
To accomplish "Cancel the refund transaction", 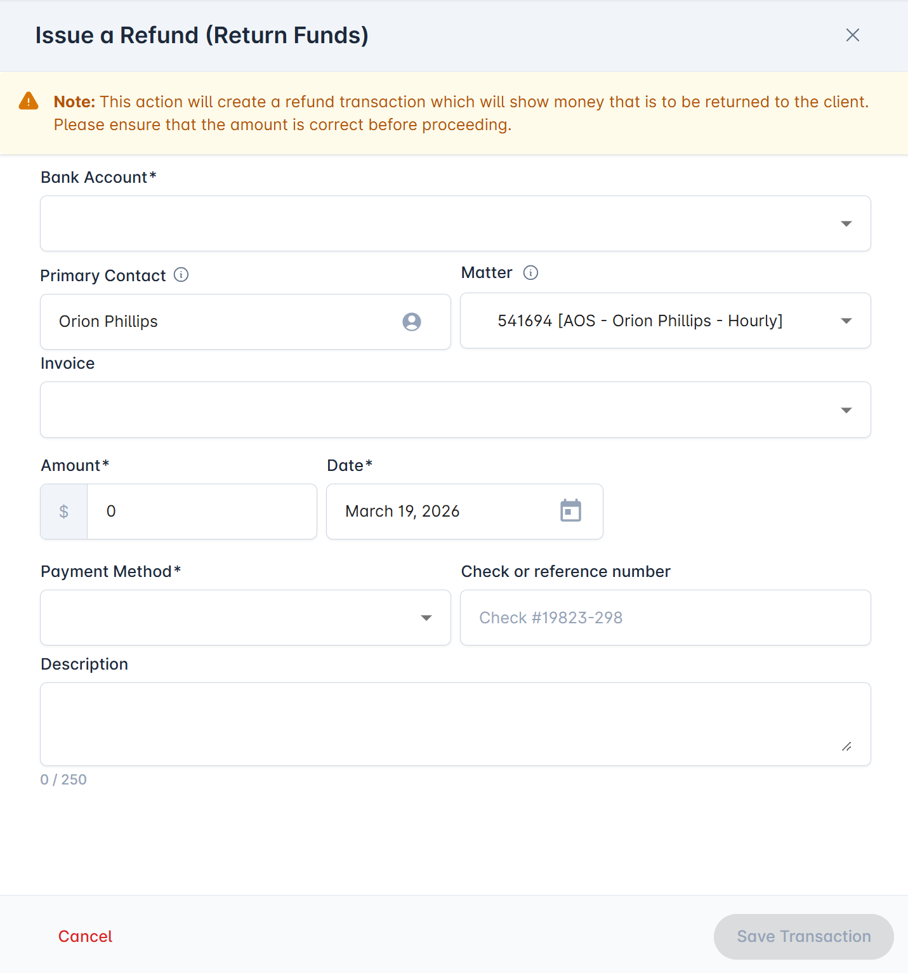I will (x=85, y=936).
